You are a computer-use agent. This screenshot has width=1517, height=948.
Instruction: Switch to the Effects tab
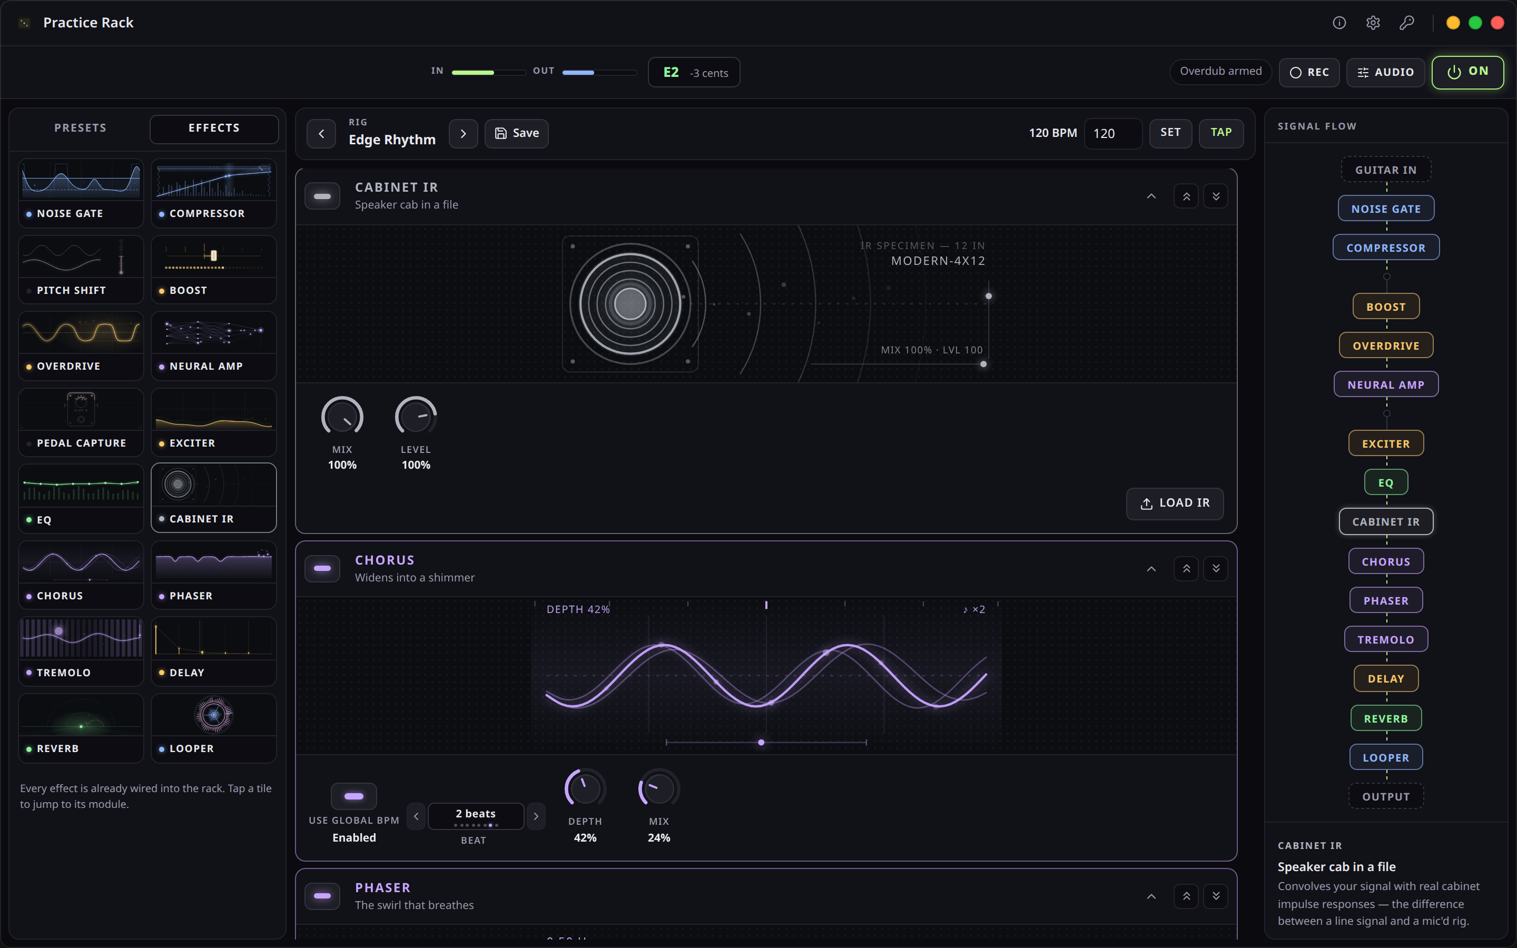214,129
